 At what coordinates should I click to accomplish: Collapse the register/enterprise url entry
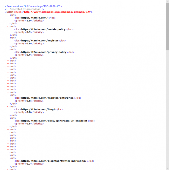tap(8, 95)
